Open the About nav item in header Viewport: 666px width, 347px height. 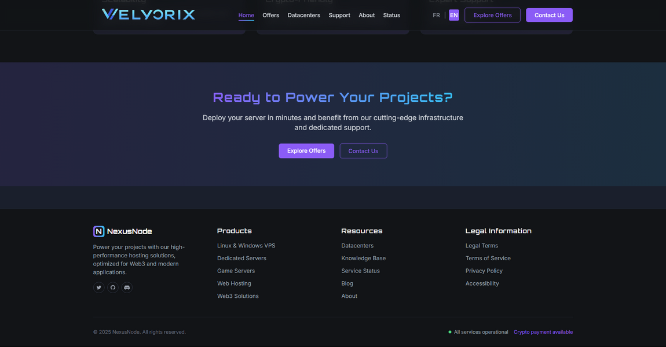[x=367, y=15]
